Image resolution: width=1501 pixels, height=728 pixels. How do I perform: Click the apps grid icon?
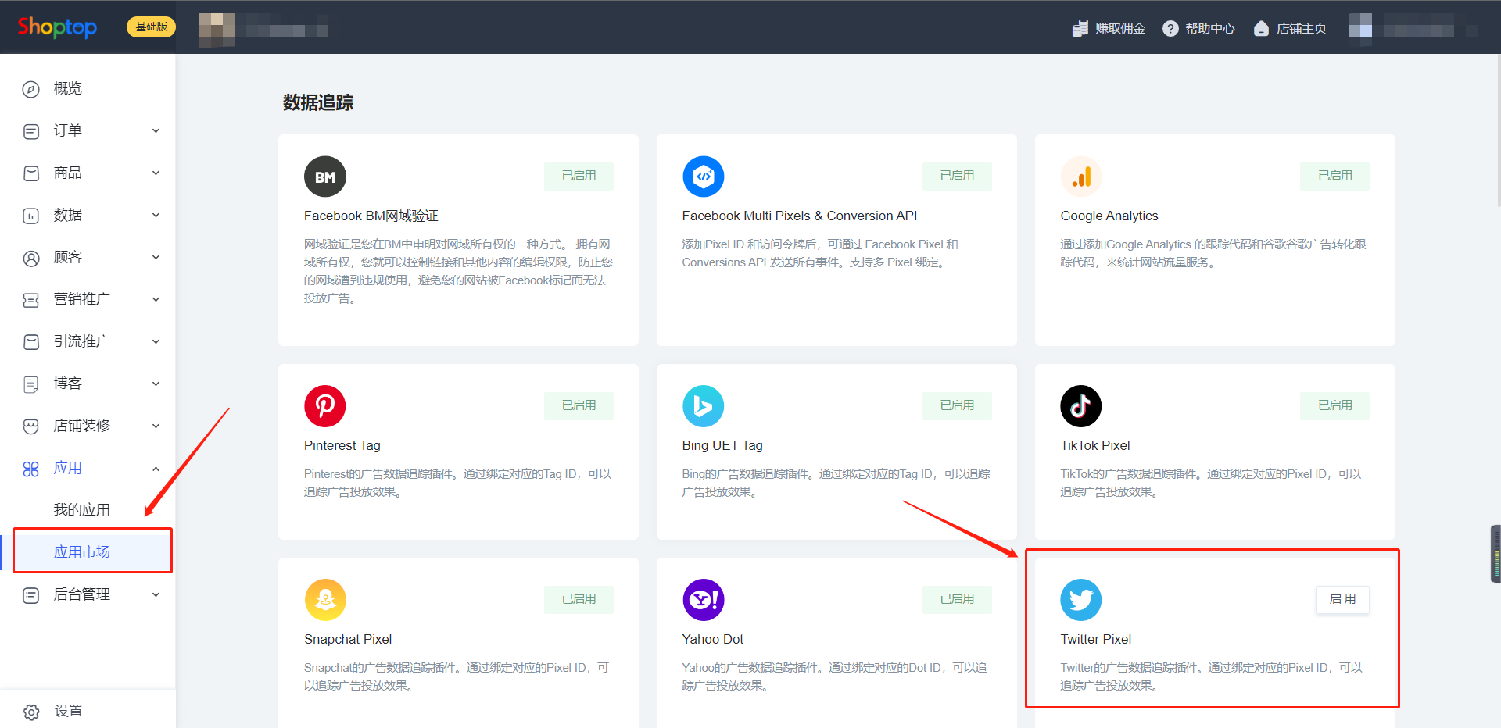pyautogui.click(x=31, y=469)
